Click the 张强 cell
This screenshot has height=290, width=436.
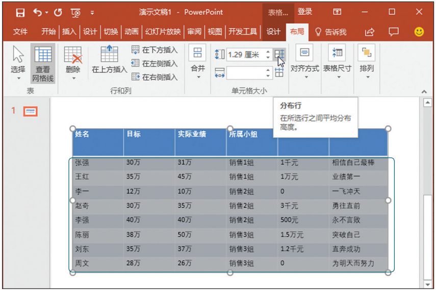[x=98, y=163]
